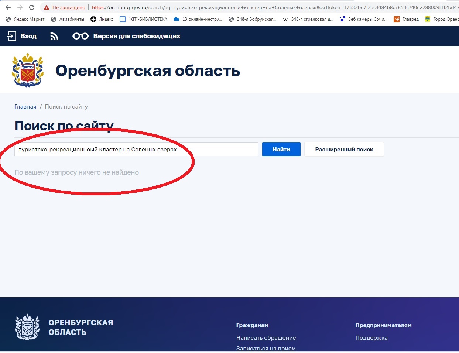
Task: Click the Вход login button
Action: click(22, 36)
